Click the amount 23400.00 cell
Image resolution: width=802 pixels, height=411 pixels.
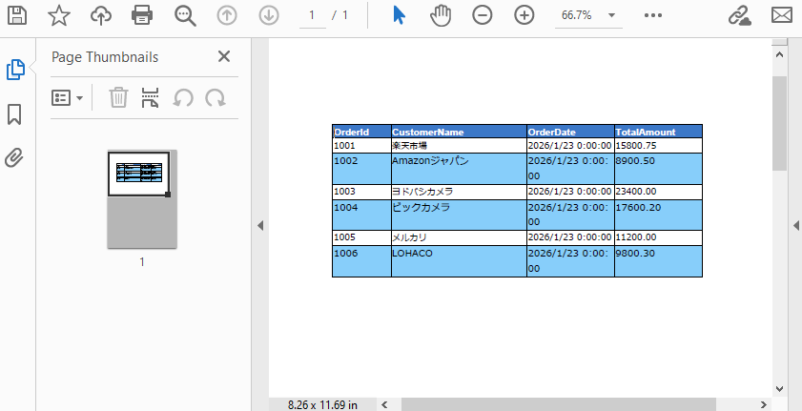click(x=658, y=192)
